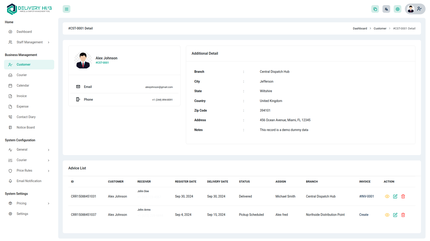Delete the CRR15088451037 advice row

[403, 215]
